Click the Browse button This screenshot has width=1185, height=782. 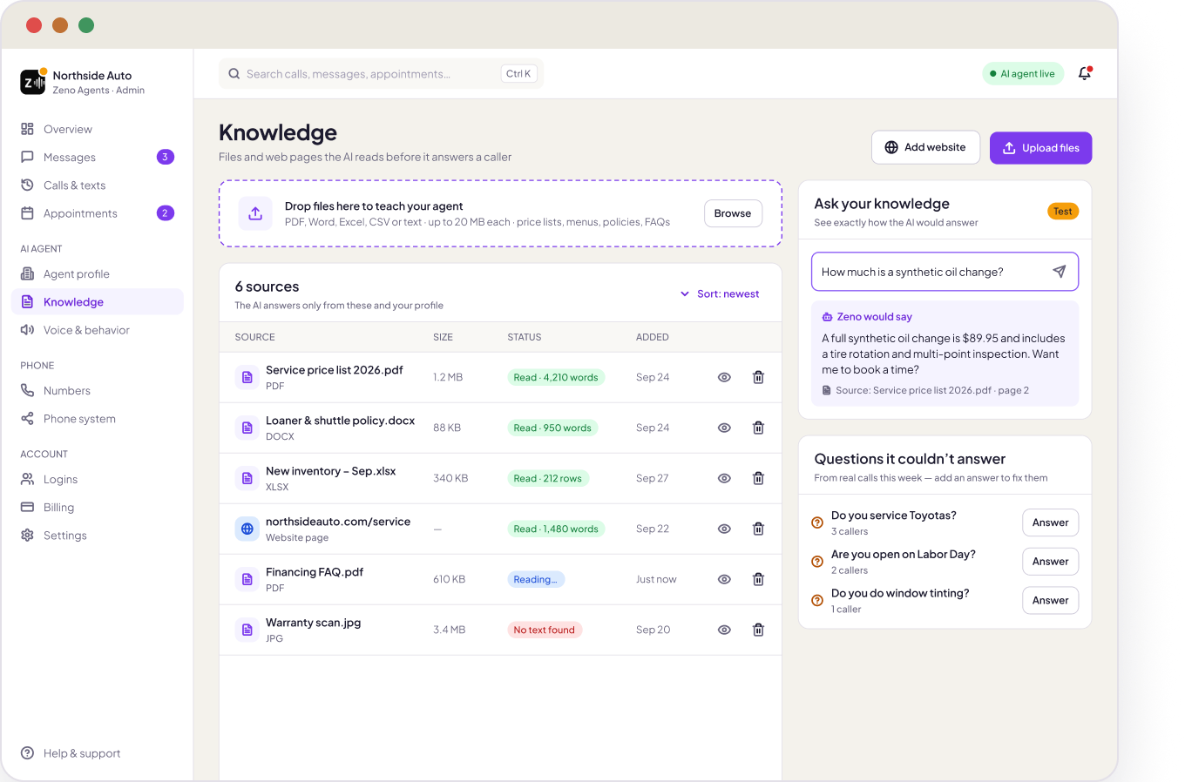point(733,213)
